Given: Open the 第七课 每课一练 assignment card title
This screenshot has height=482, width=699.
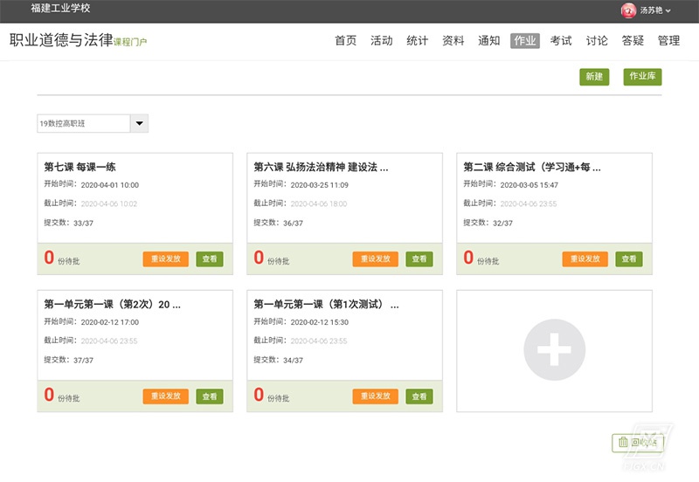Looking at the screenshot, I should click(86, 167).
